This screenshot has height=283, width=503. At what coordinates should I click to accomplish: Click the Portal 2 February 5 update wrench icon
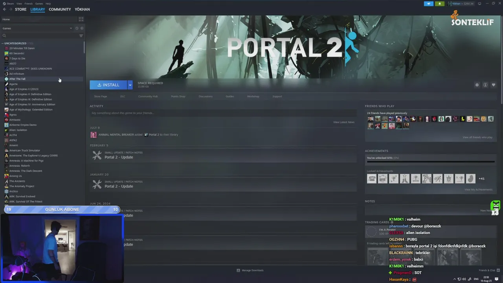[97, 155]
